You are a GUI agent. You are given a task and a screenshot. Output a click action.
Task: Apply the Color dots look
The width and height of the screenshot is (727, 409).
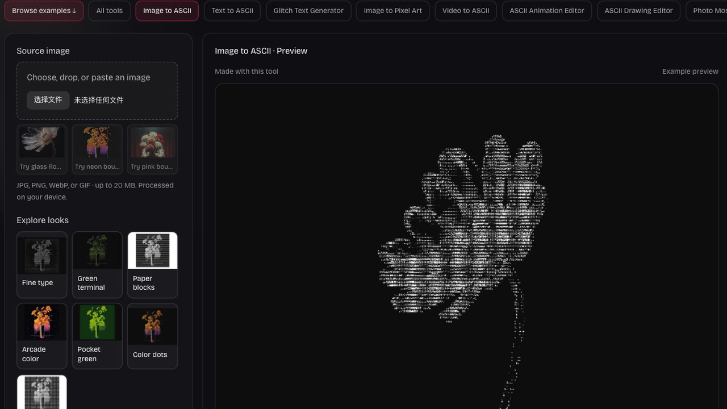pos(153,336)
